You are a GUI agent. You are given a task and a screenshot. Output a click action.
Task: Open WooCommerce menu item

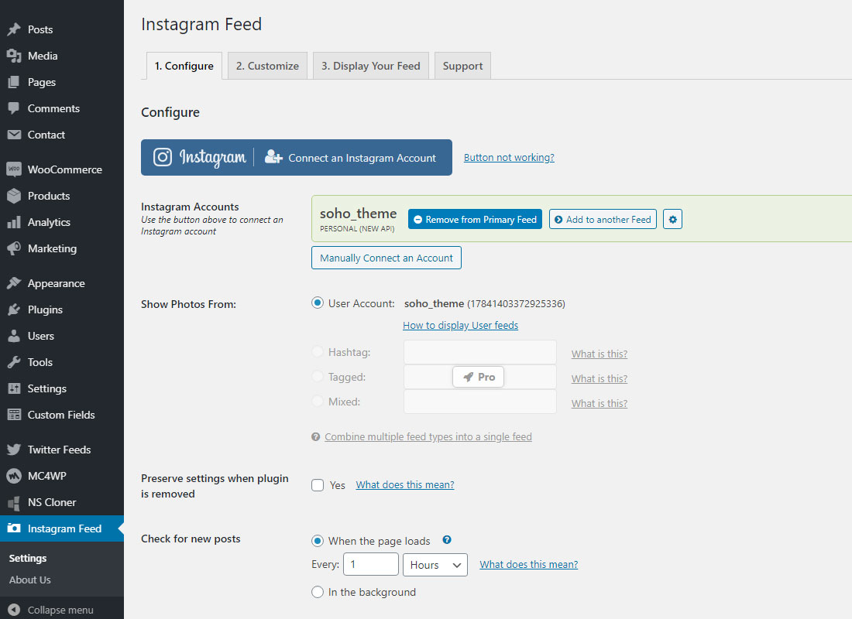pyautogui.click(x=62, y=169)
